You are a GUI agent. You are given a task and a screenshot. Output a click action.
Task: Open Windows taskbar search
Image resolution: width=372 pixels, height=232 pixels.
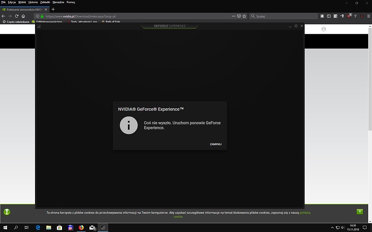coord(16,228)
